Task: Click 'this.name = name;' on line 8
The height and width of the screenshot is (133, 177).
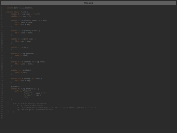Action: coord(24,22)
